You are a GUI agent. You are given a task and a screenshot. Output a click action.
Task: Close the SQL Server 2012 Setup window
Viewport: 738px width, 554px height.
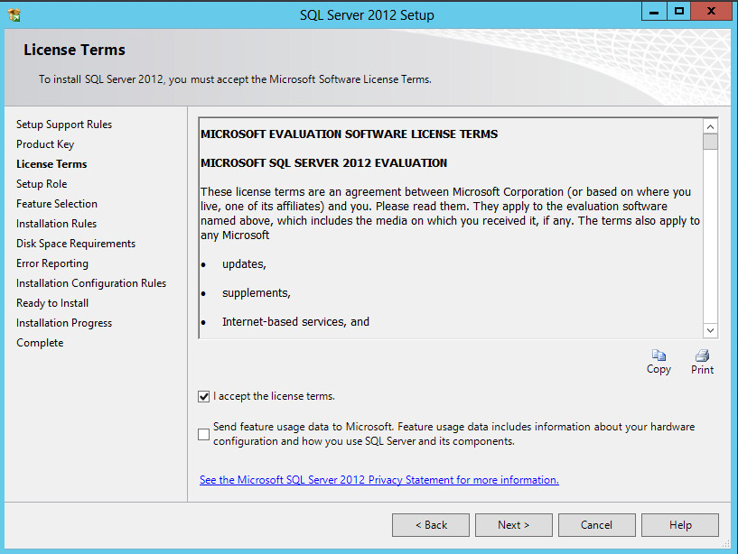click(x=711, y=12)
